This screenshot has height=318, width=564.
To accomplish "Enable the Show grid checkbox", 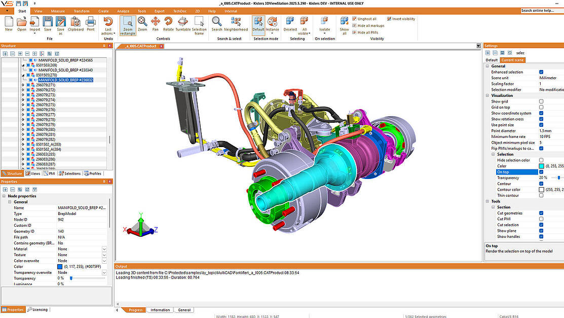I will coord(541,101).
